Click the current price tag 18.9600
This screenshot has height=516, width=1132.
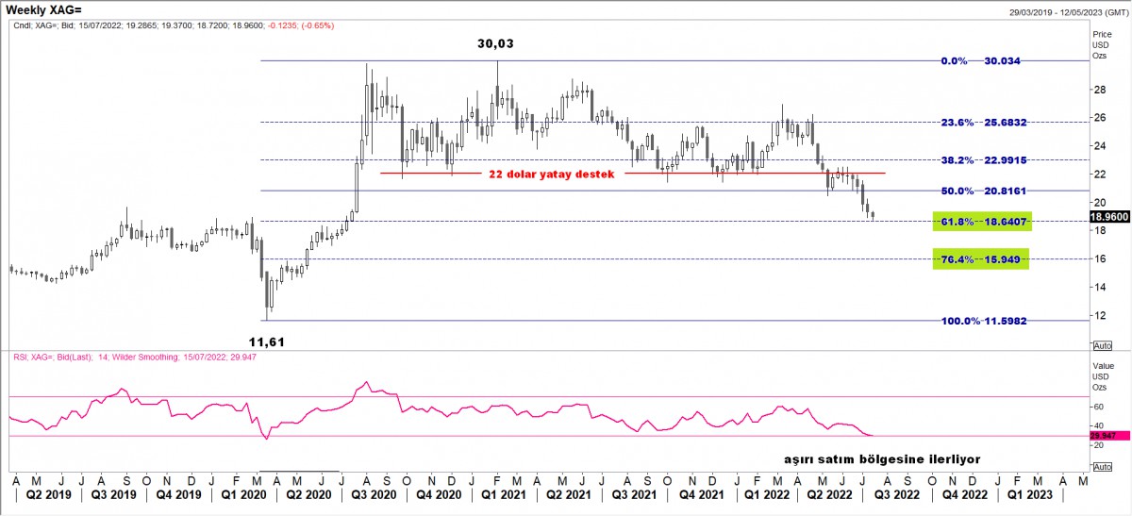point(1109,216)
